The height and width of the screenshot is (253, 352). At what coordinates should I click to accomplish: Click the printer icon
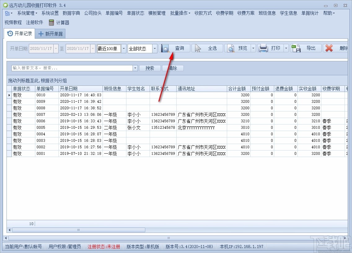pos(263,48)
